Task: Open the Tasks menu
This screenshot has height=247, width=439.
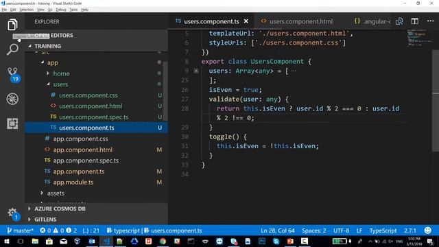Action: [73, 10]
